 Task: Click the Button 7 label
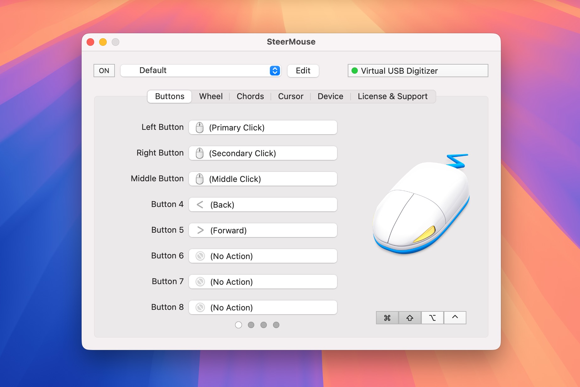[x=168, y=281]
